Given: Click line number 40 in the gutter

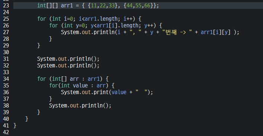Looking at the screenshot, I should click(6, 119).
